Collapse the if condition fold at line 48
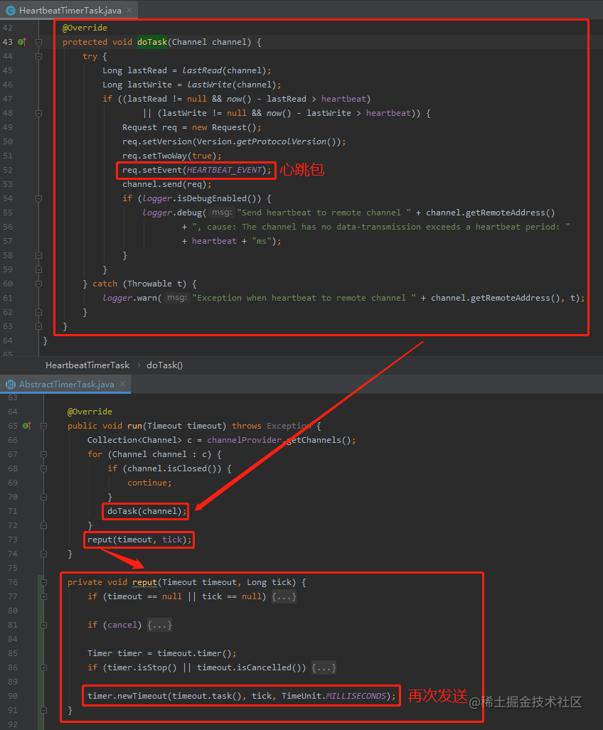 tap(38, 113)
